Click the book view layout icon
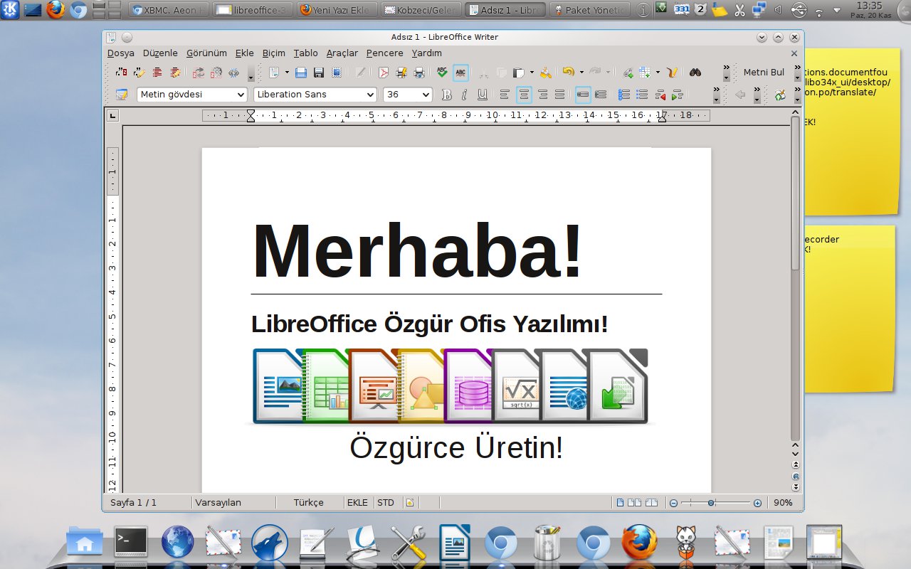Screen dimensions: 911x569 651,502
